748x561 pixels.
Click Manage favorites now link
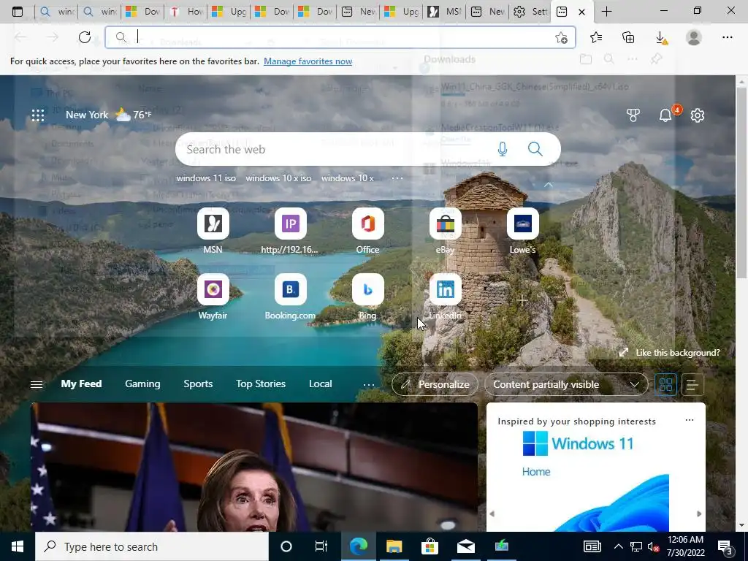point(308,61)
